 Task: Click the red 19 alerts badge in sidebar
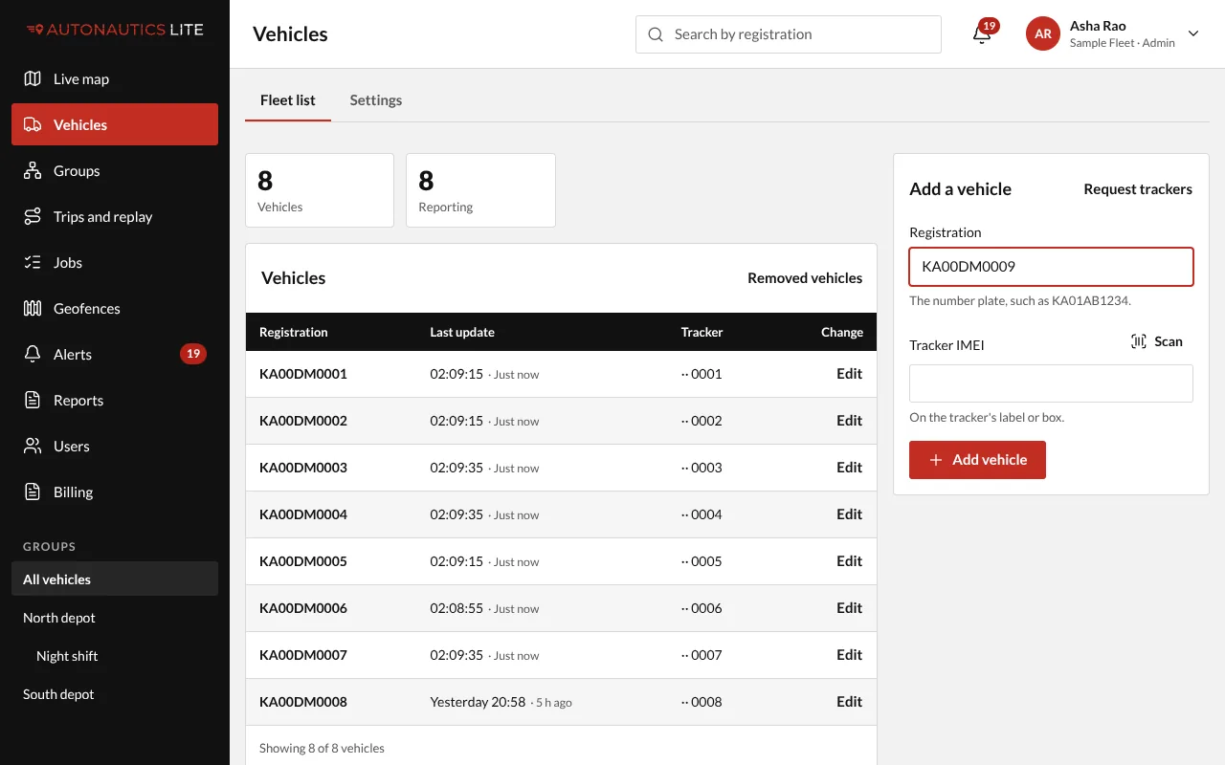click(193, 354)
